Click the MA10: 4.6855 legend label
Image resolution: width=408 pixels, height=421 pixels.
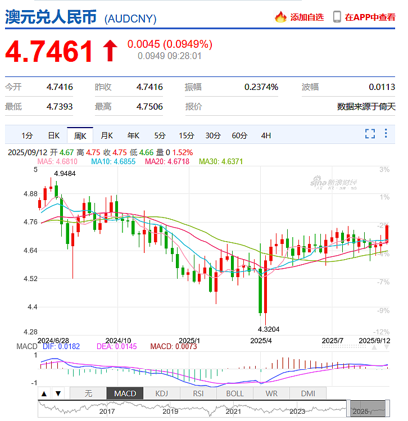pyautogui.click(x=114, y=162)
